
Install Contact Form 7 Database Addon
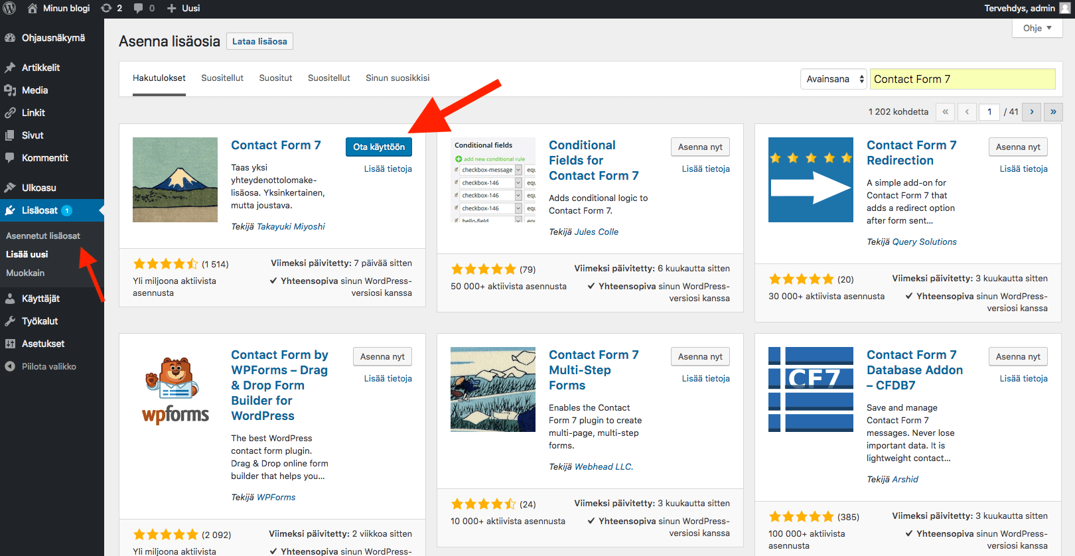tap(1018, 356)
